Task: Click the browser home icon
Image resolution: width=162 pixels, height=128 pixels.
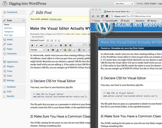Action: point(107,16)
